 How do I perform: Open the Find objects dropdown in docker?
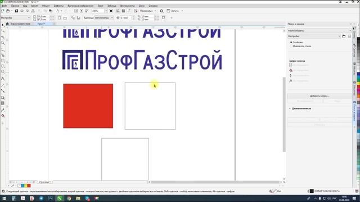(x=319, y=30)
